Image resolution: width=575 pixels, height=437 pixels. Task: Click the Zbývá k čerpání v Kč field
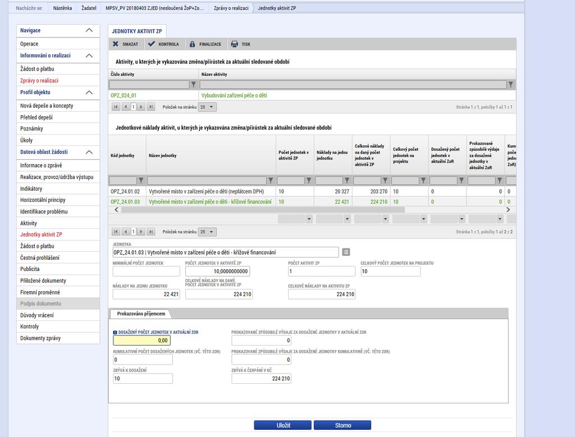[x=261, y=379]
